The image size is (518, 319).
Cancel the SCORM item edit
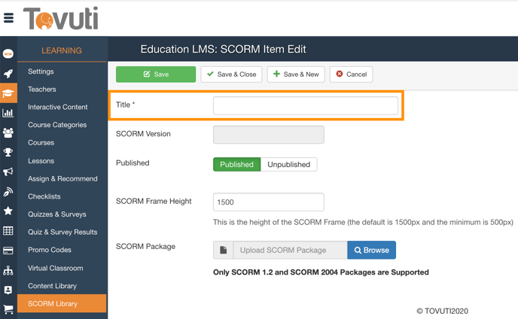click(351, 74)
